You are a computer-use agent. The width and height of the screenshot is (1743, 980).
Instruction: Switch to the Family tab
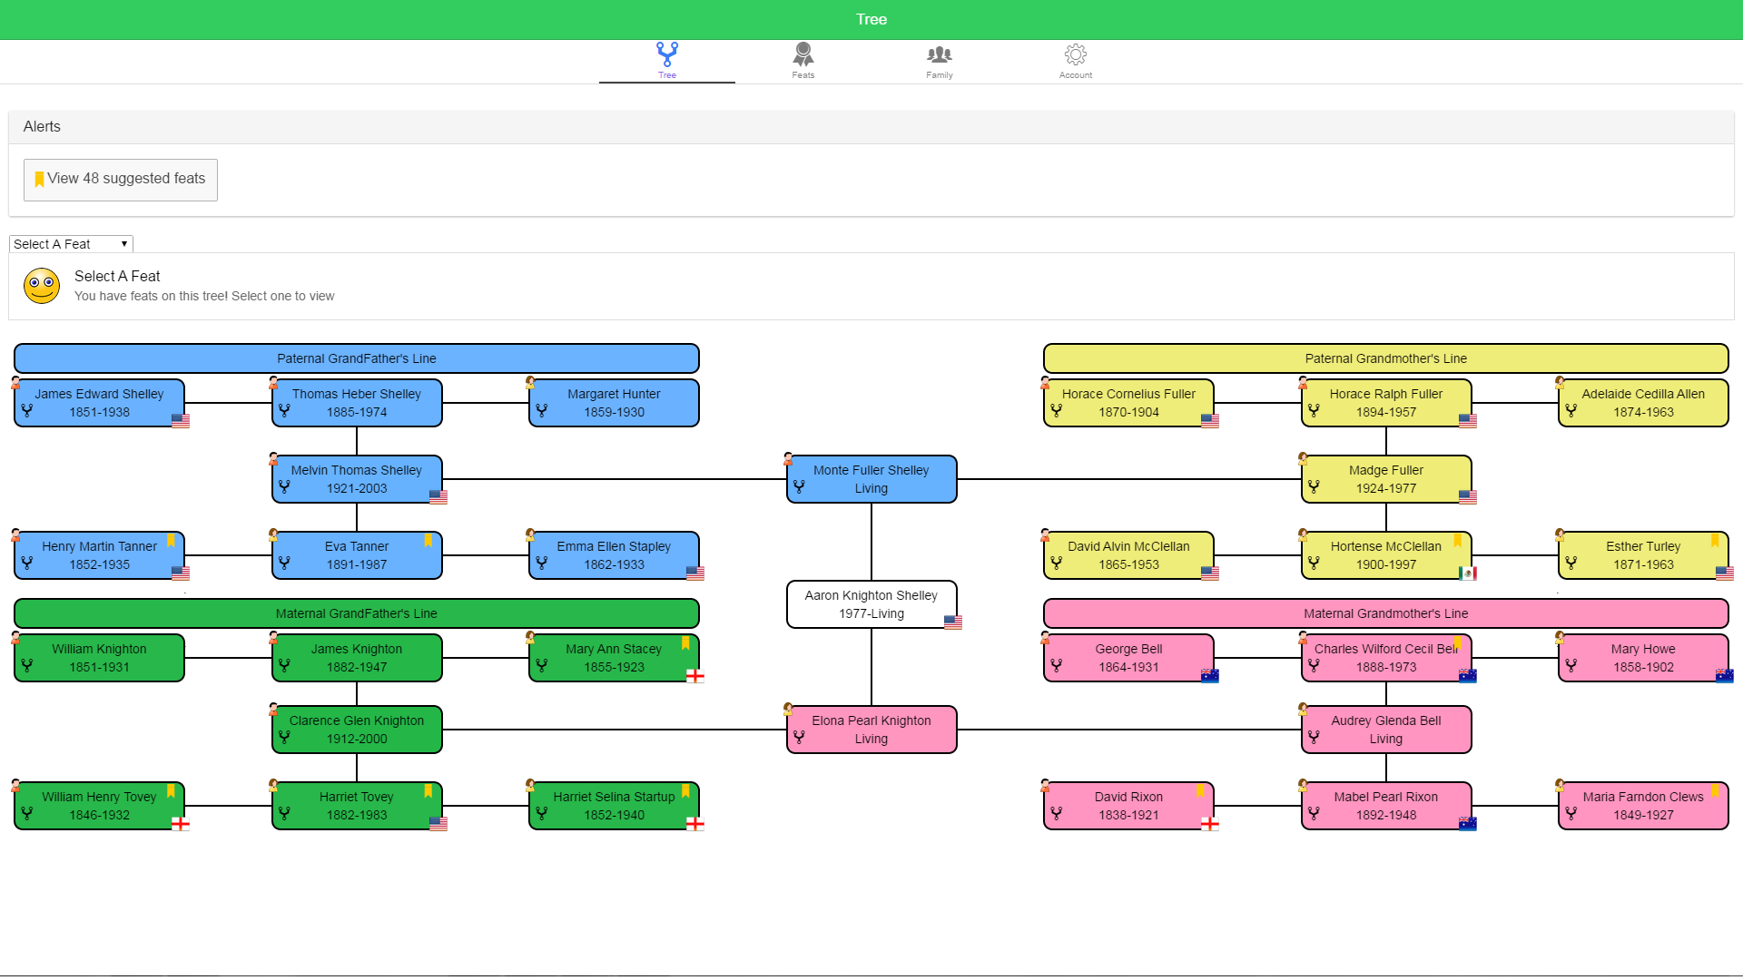click(x=939, y=61)
